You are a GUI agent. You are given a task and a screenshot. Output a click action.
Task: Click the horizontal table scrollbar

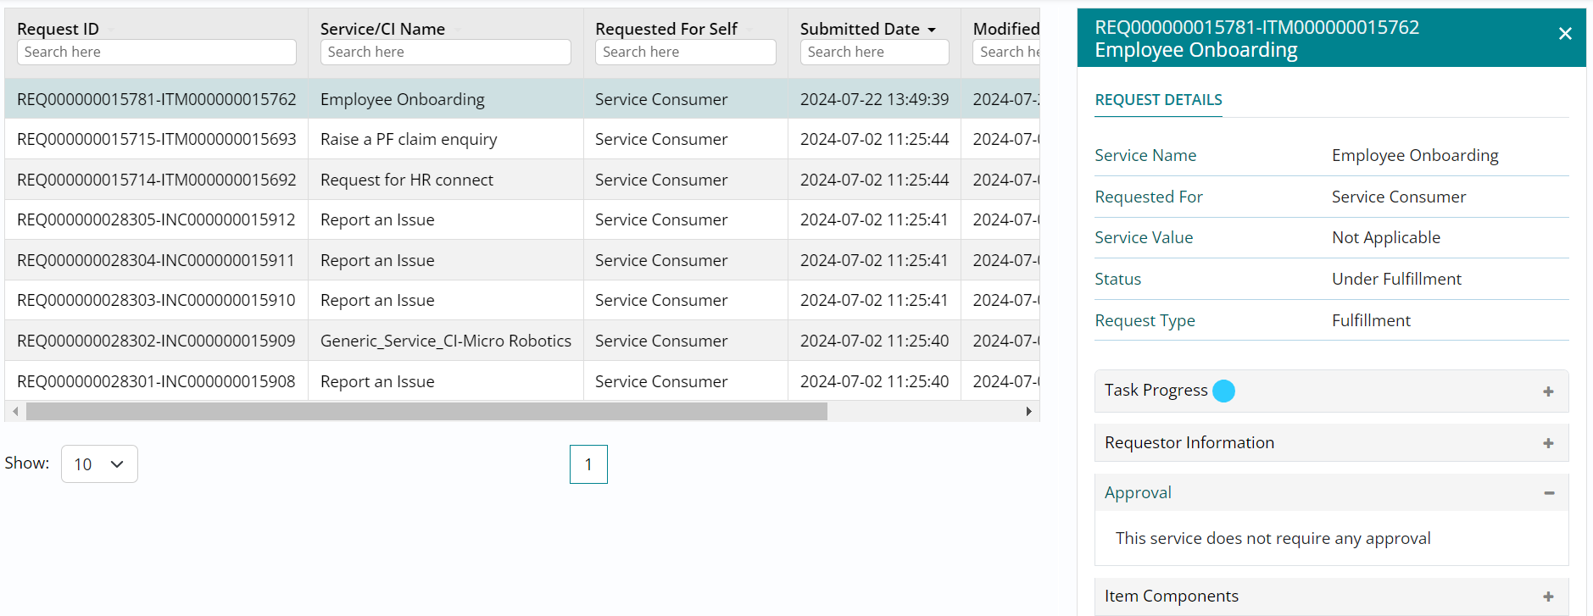click(426, 412)
